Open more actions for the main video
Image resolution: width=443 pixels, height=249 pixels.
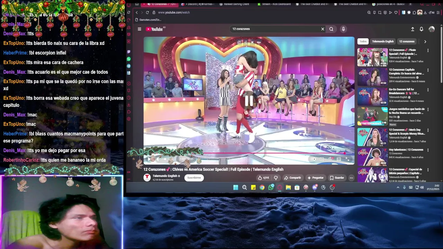(351, 178)
